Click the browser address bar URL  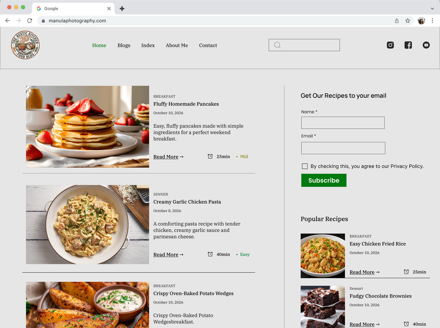click(x=77, y=21)
